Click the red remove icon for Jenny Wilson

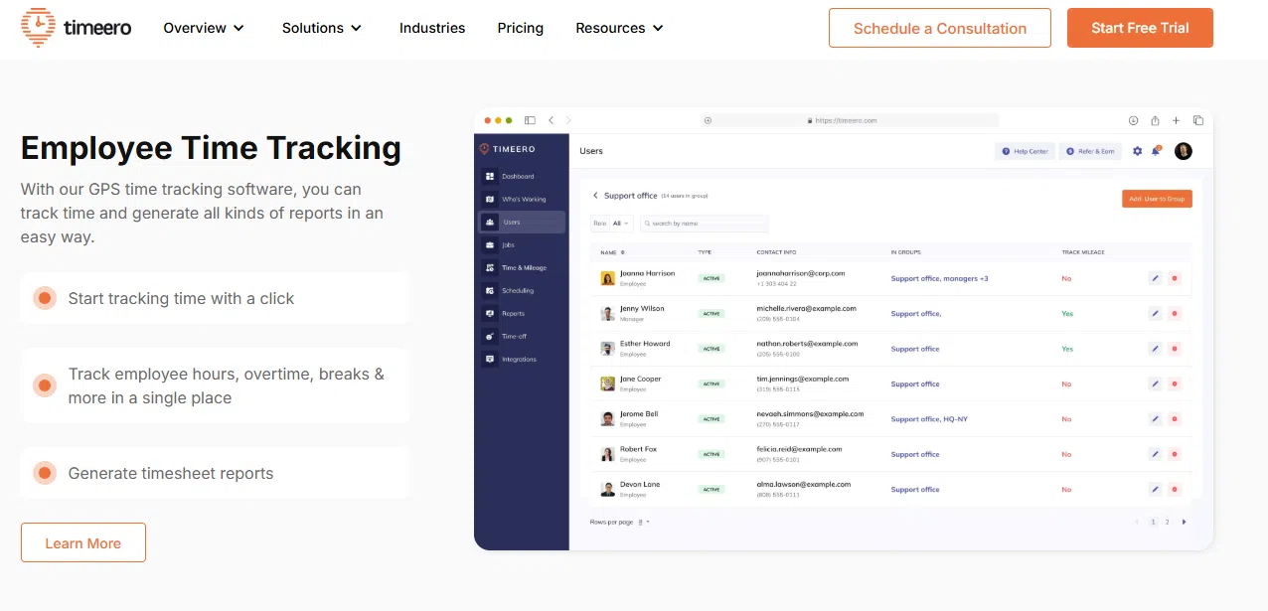pyautogui.click(x=1175, y=314)
